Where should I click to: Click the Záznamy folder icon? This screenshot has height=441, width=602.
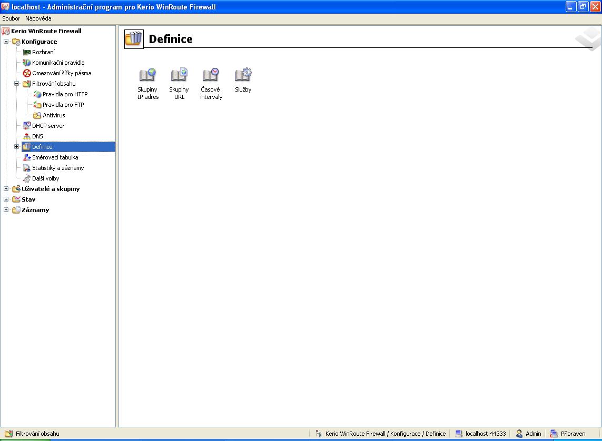click(16, 210)
